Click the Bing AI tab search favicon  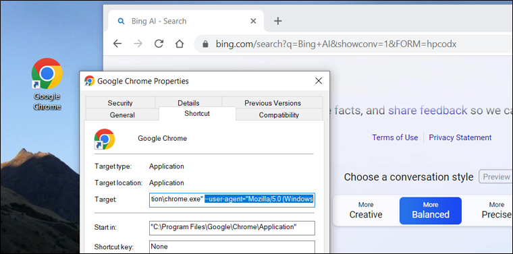tap(121, 21)
